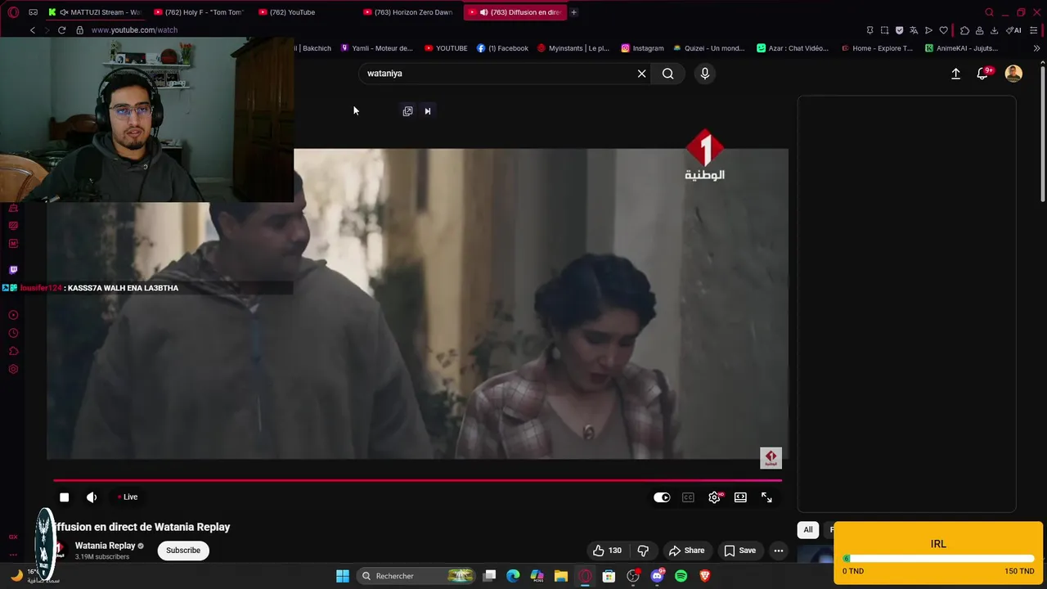Save the video to a playlist
This screenshot has width=1047, height=589.
tap(739, 551)
